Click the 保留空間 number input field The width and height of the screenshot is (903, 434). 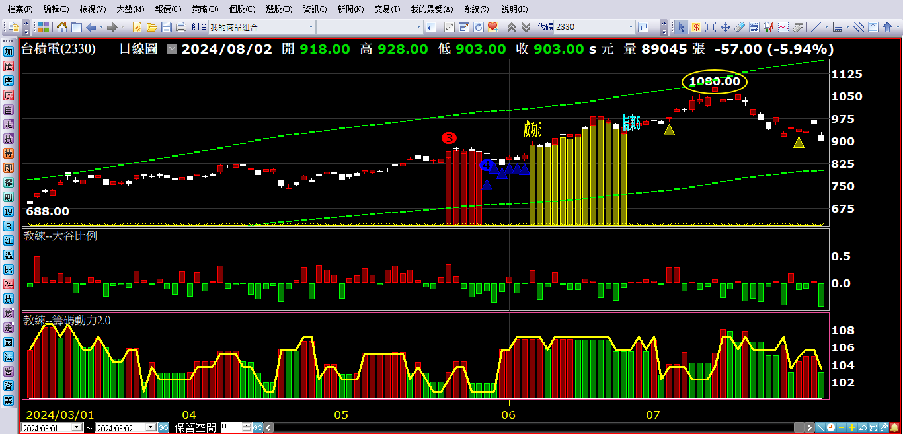(230, 427)
